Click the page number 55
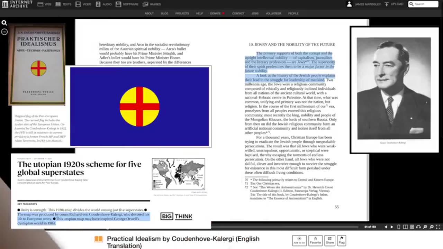The image size is (443, 249). pyautogui.click(x=336, y=207)
